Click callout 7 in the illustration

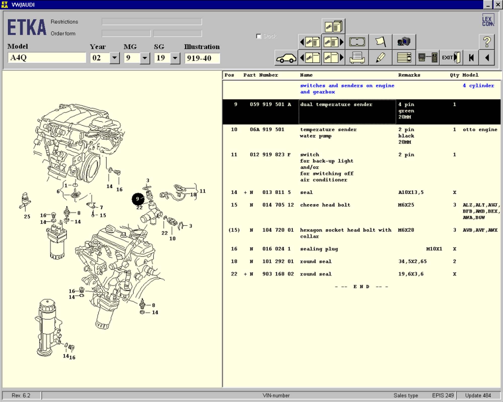101,208
